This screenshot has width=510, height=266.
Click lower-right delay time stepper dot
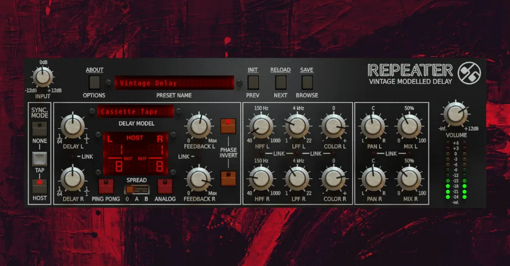[x=173, y=171]
